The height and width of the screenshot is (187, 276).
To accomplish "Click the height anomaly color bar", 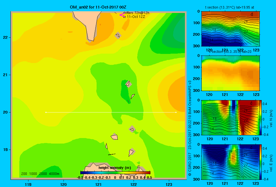I will [x=115, y=173].
